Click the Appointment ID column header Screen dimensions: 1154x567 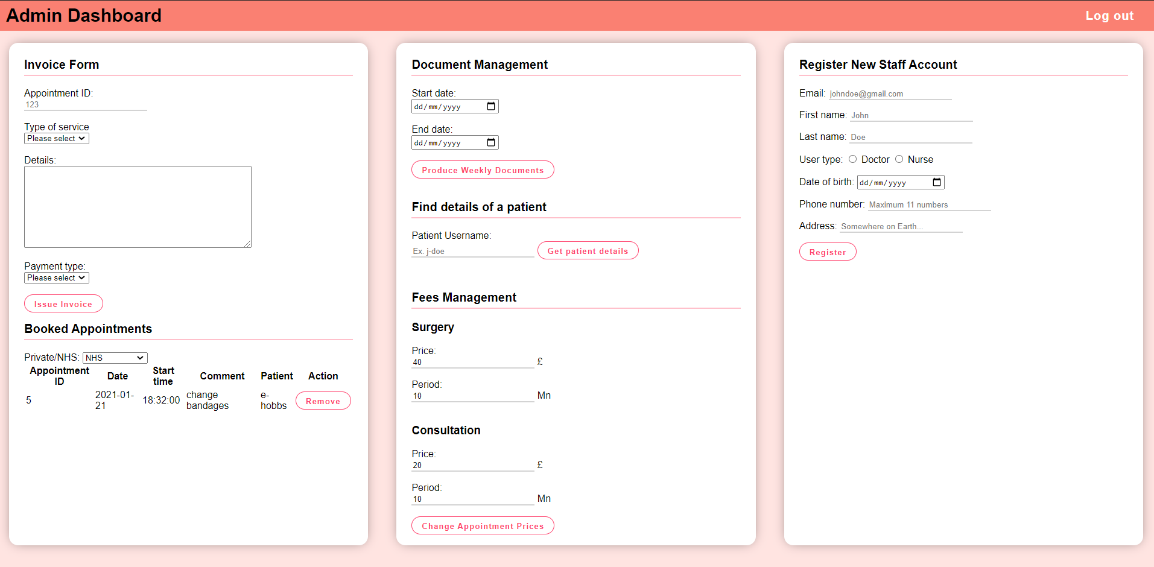click(59, 376)
